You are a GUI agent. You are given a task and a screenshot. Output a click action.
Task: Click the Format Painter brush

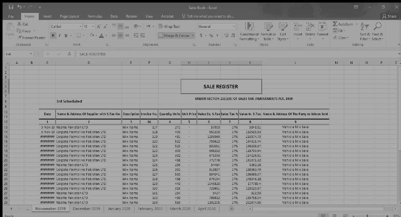20,37
